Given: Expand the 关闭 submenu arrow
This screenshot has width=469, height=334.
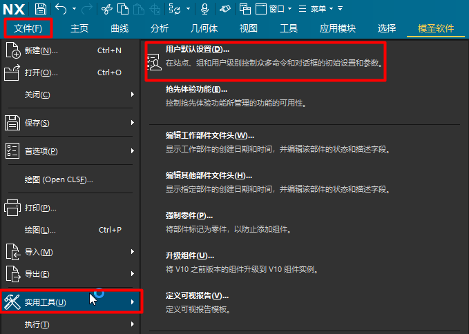Looking at the screenshot, I should 132,94.
